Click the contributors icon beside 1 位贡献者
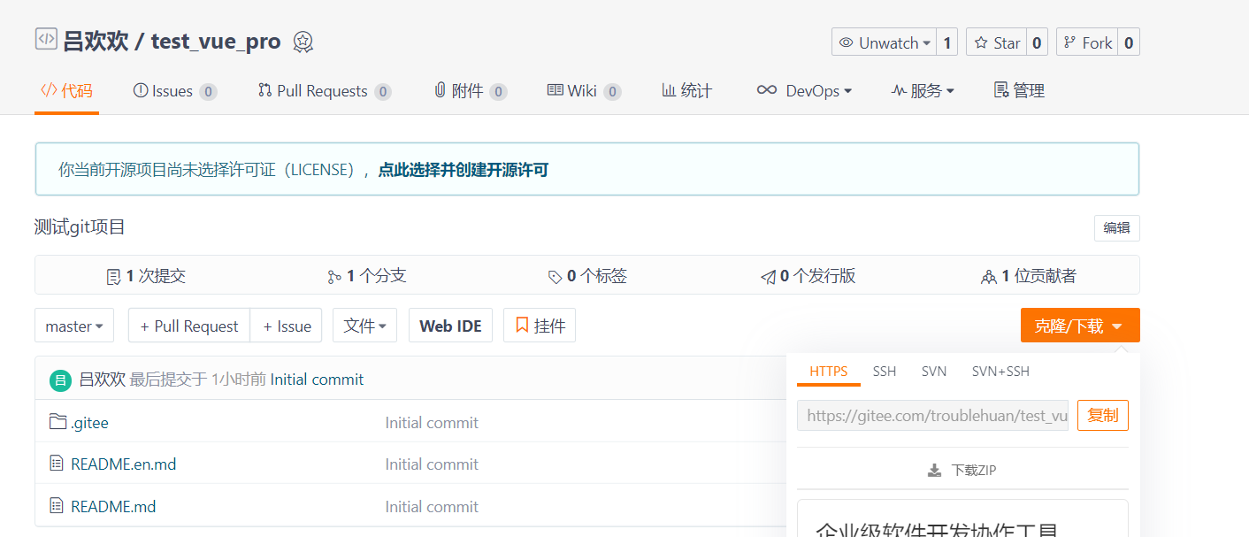 (989, 277)
